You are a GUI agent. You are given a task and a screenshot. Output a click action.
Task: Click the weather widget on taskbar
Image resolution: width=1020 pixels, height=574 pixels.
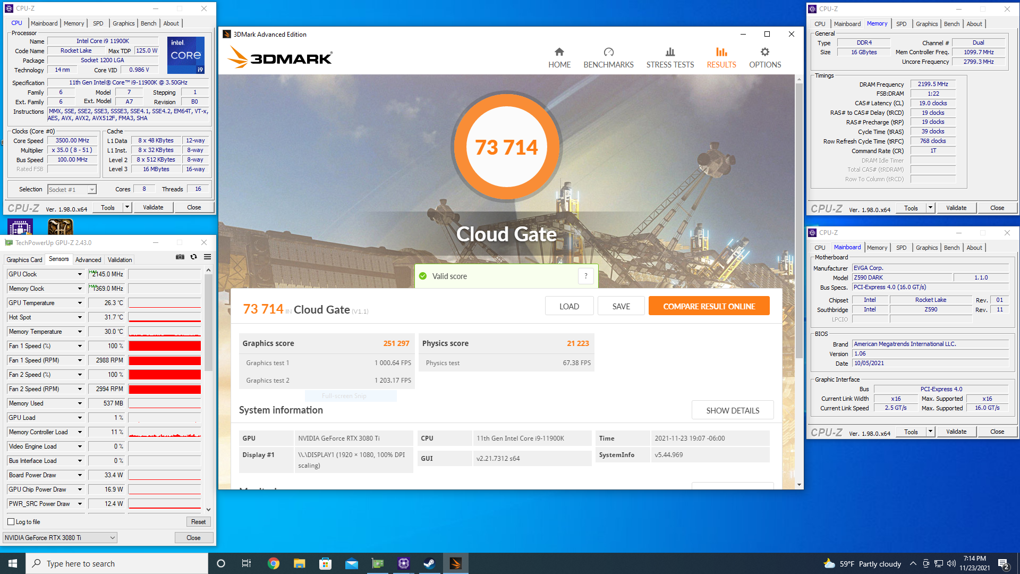click(x=862, y=563)
